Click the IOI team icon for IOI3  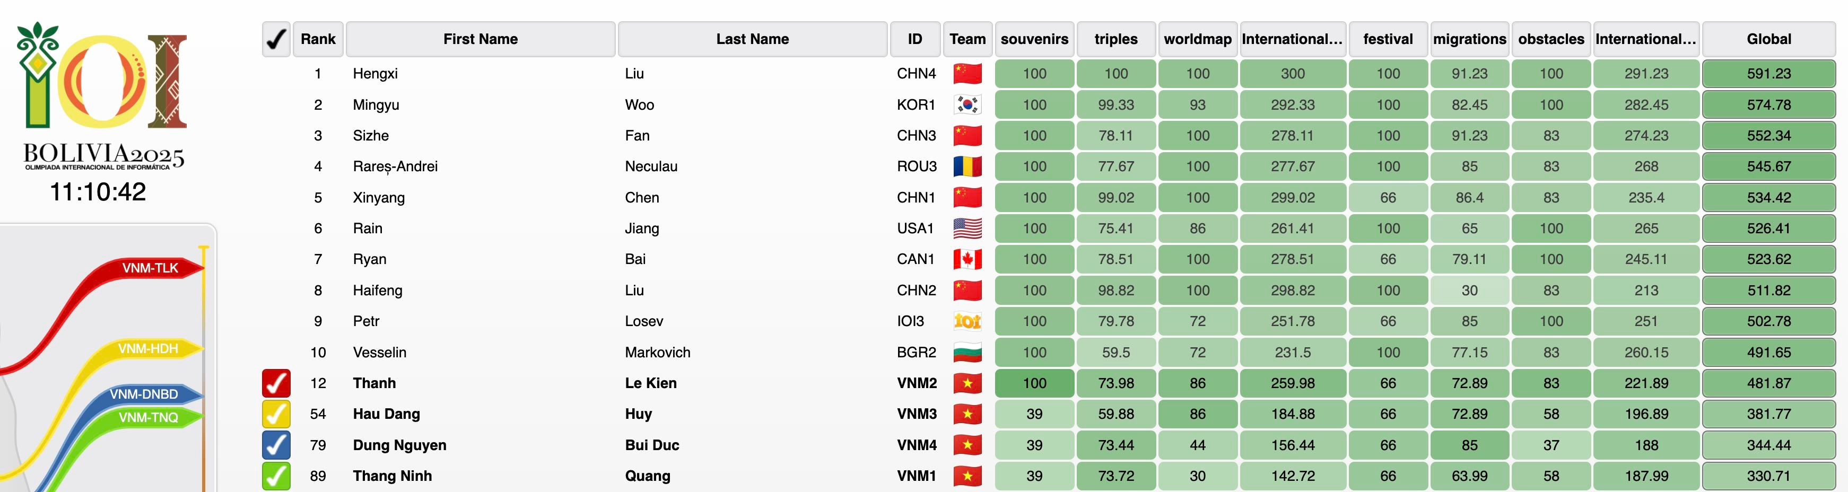click(x=967, y=321)
